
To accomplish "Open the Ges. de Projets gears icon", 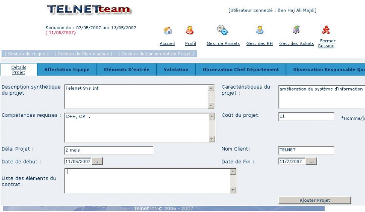I will [x=222, y=30].
